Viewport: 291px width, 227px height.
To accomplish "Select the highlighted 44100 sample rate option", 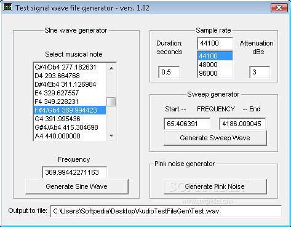I will pos(215,56).
